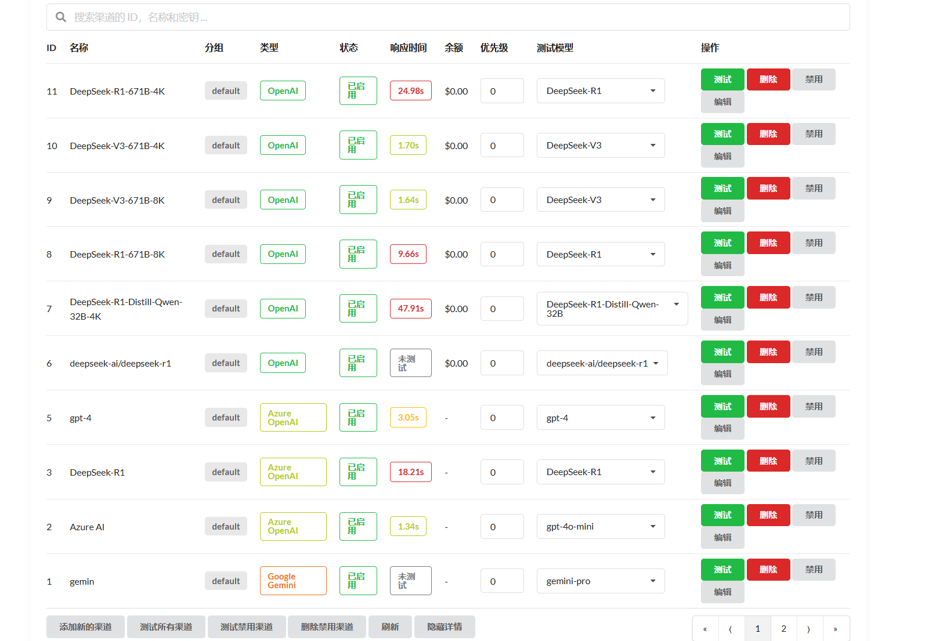
Task: Click 1.70s response time label
Action: click(408, 145)
